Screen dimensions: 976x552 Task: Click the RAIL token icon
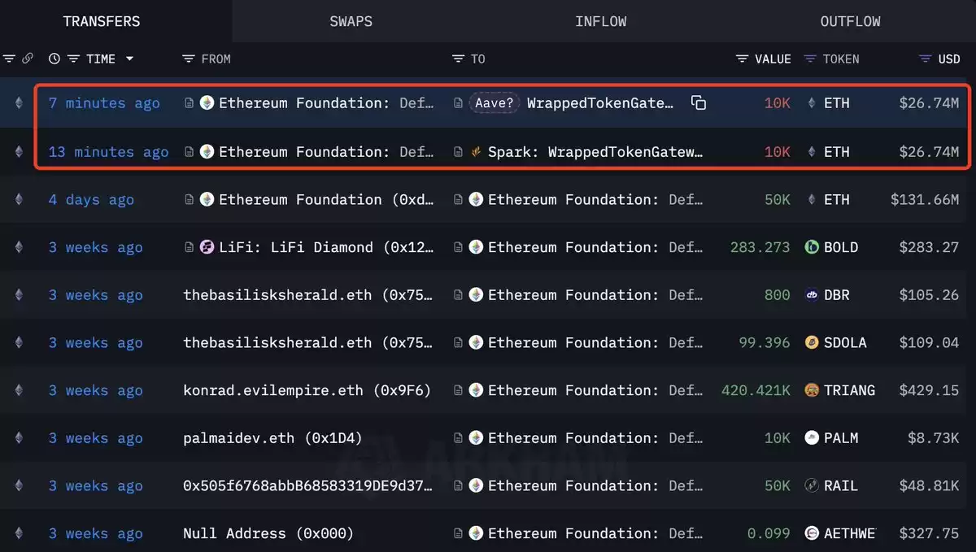click(811, 486)
